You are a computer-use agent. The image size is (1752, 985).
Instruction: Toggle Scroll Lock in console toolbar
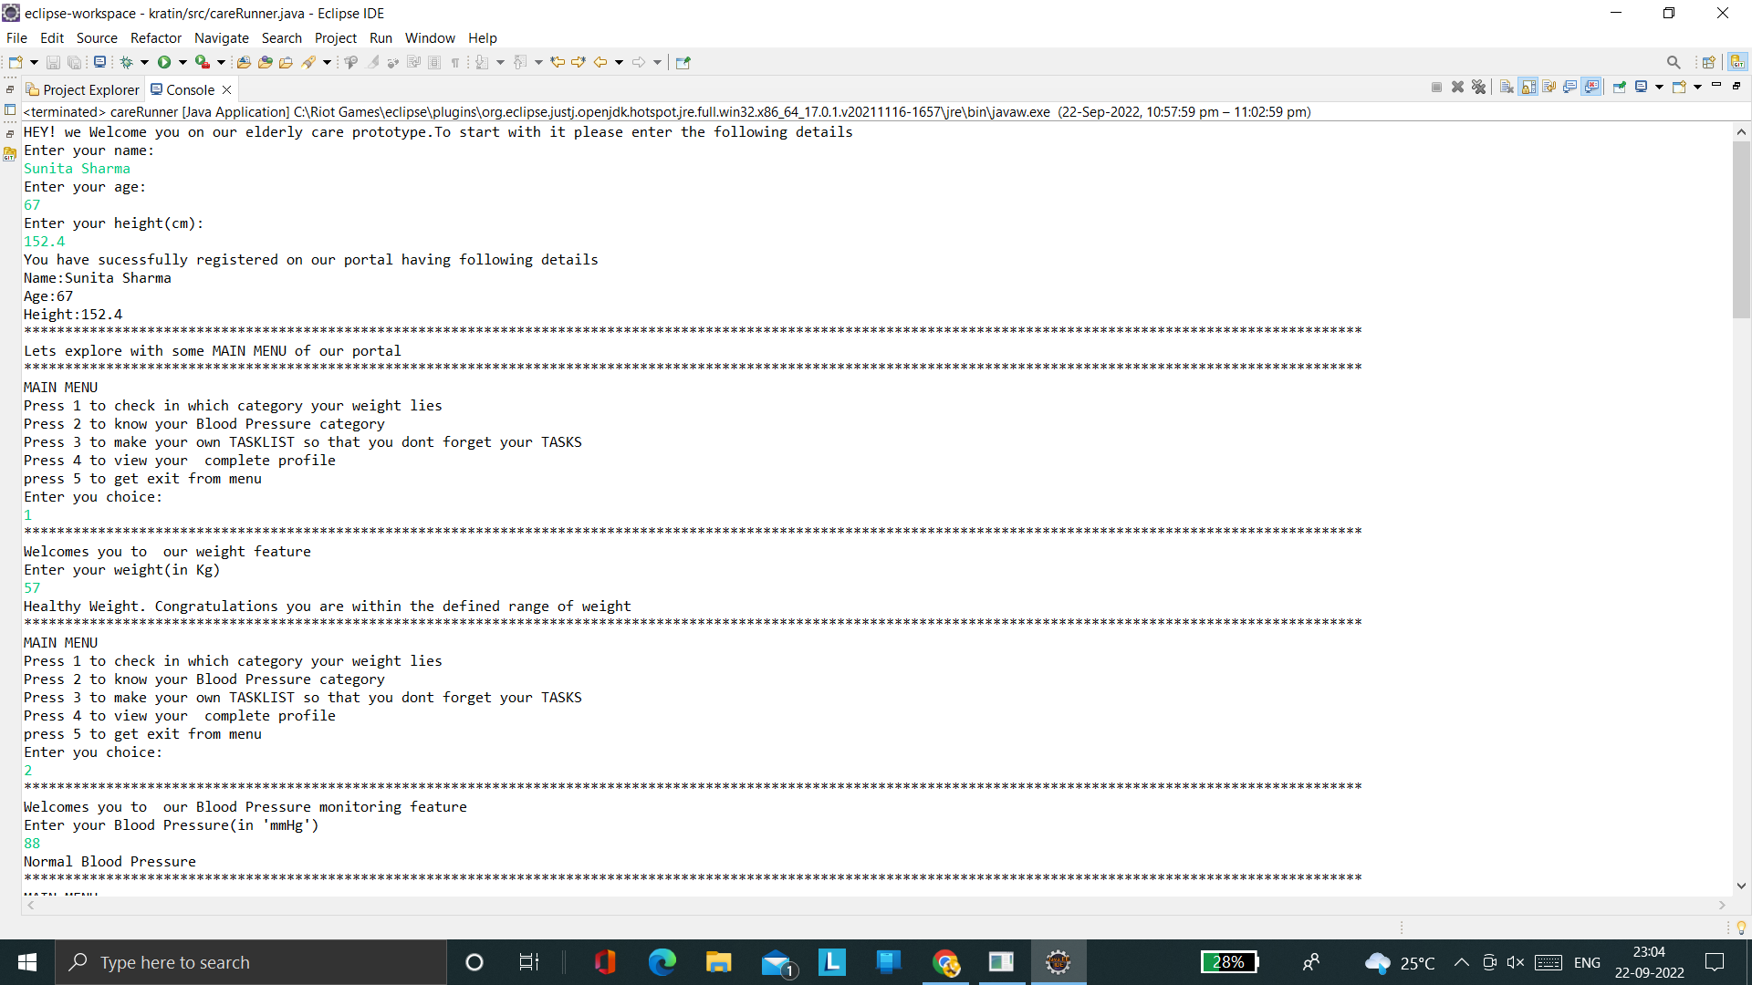point(1528,87)
